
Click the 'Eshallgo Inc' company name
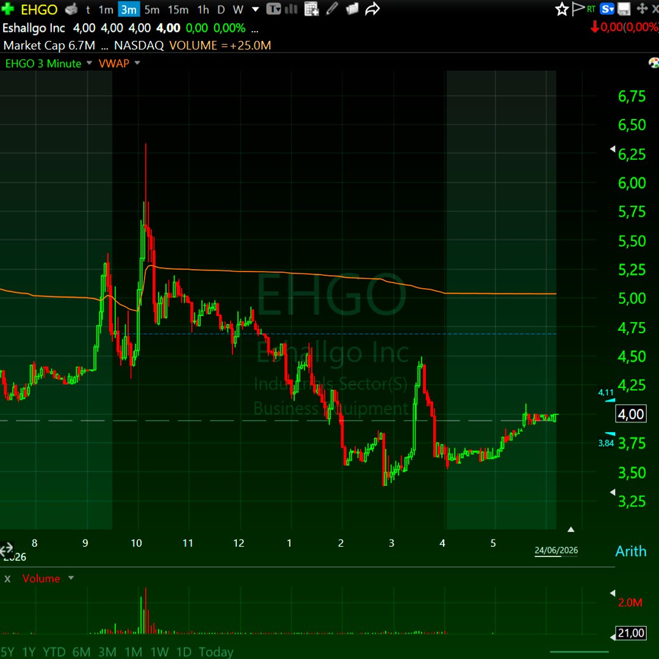(34, 28)
